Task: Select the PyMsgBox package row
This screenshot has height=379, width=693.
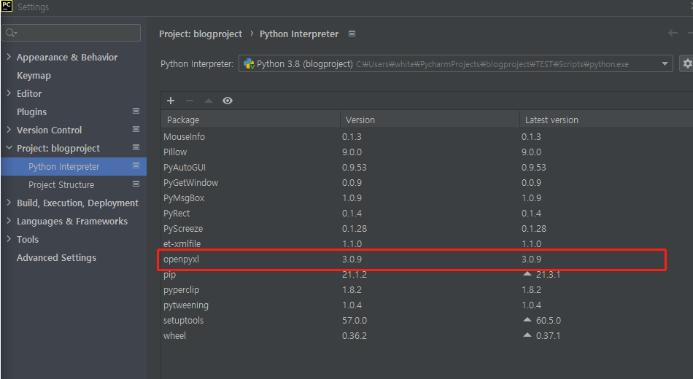Action: tap(427, 198)
